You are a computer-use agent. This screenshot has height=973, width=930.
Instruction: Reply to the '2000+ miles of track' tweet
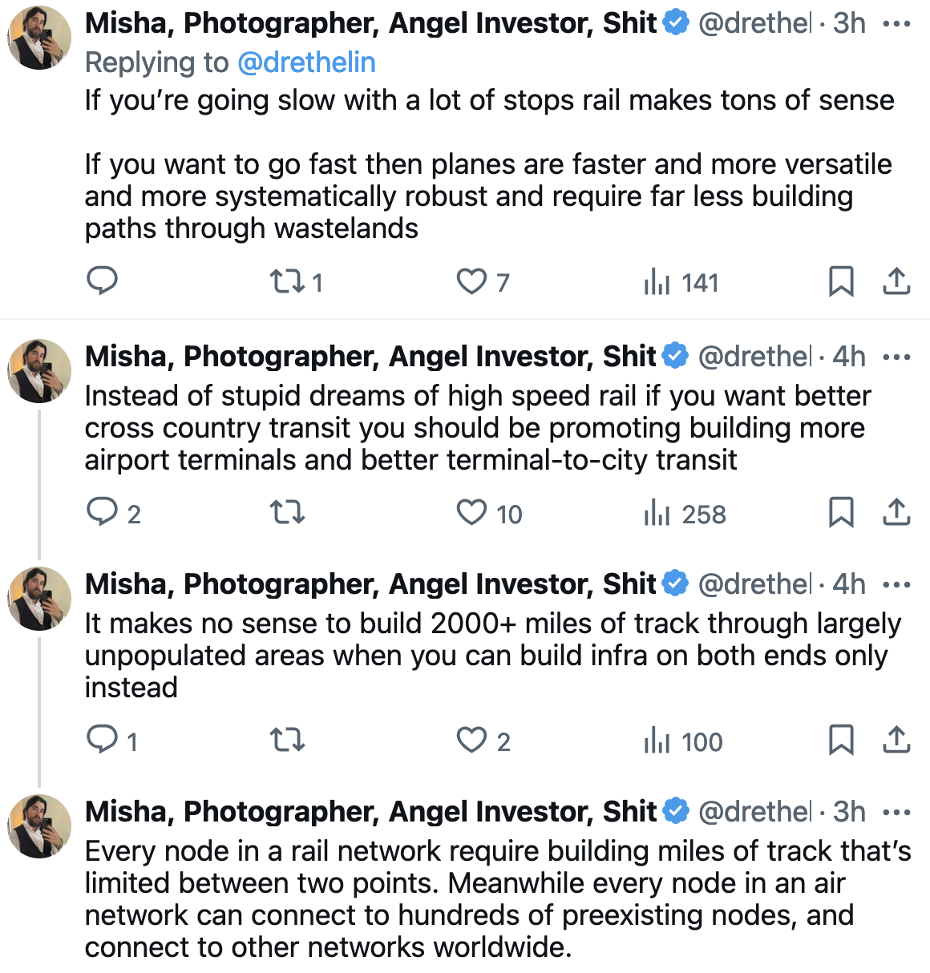[102, 740]
